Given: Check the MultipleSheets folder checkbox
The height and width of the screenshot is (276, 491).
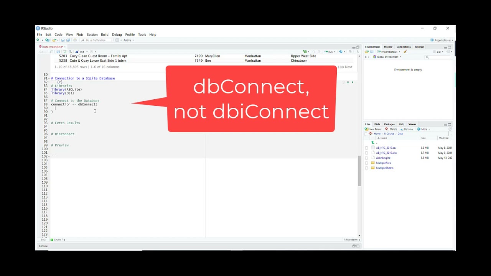Looking at the screenshot, I should (366, 168).
